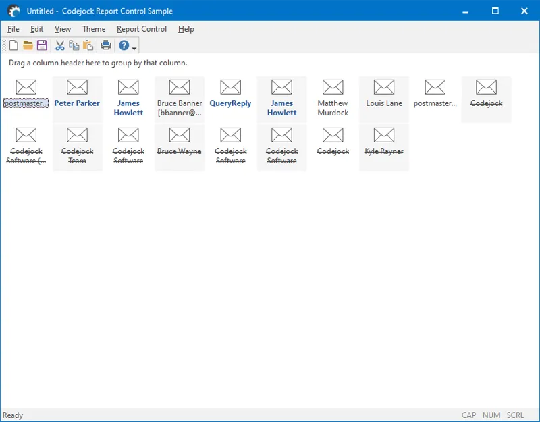Click the blue Help question mark icon

tap(124, 46)
